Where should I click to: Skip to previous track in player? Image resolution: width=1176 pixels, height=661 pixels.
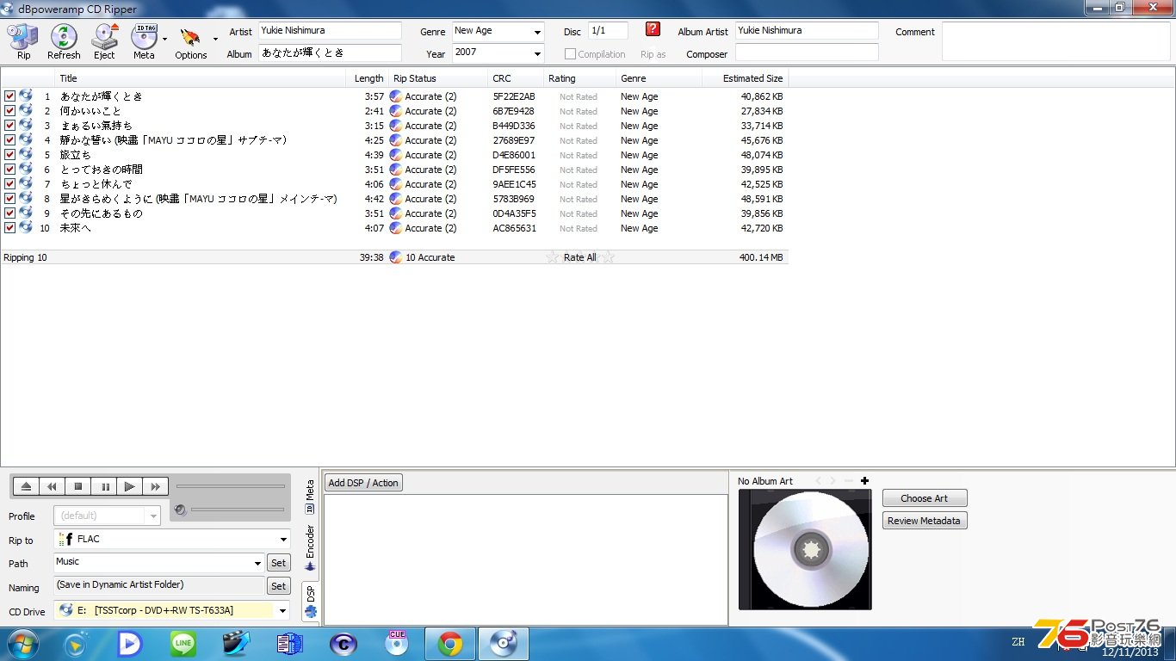pos(52,486)
